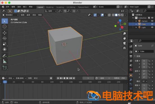Toggle camera view in viewport
This screenshot has width=155, height=104.
tap(125, 43)
